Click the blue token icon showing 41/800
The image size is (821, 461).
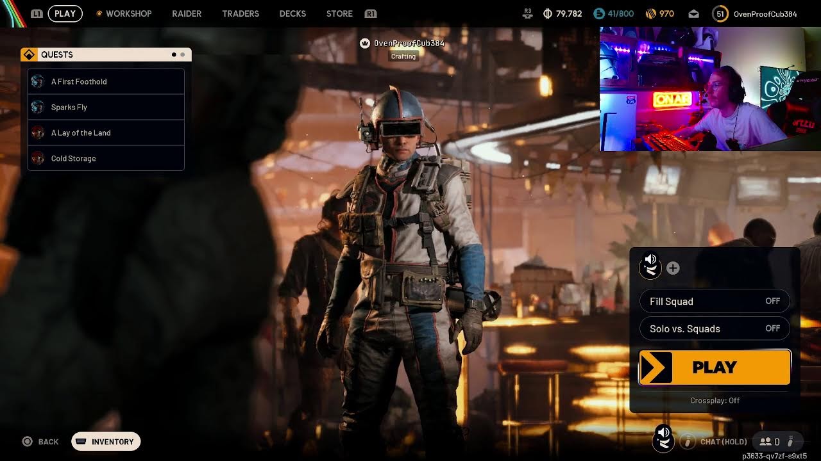[x=599, y=13]
